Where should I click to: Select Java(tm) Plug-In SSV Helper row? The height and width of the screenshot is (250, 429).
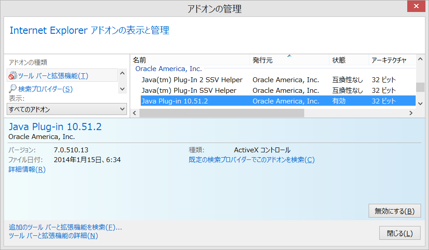(x=278, y=90)
